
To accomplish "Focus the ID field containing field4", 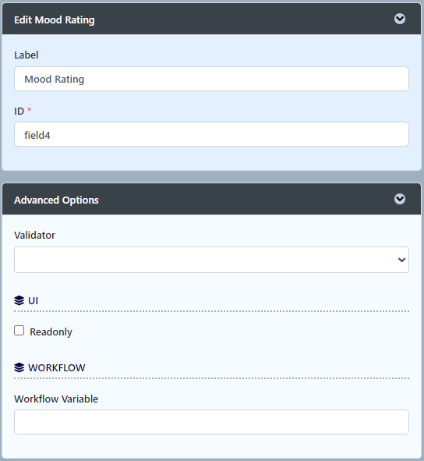I will click(211, 134).
